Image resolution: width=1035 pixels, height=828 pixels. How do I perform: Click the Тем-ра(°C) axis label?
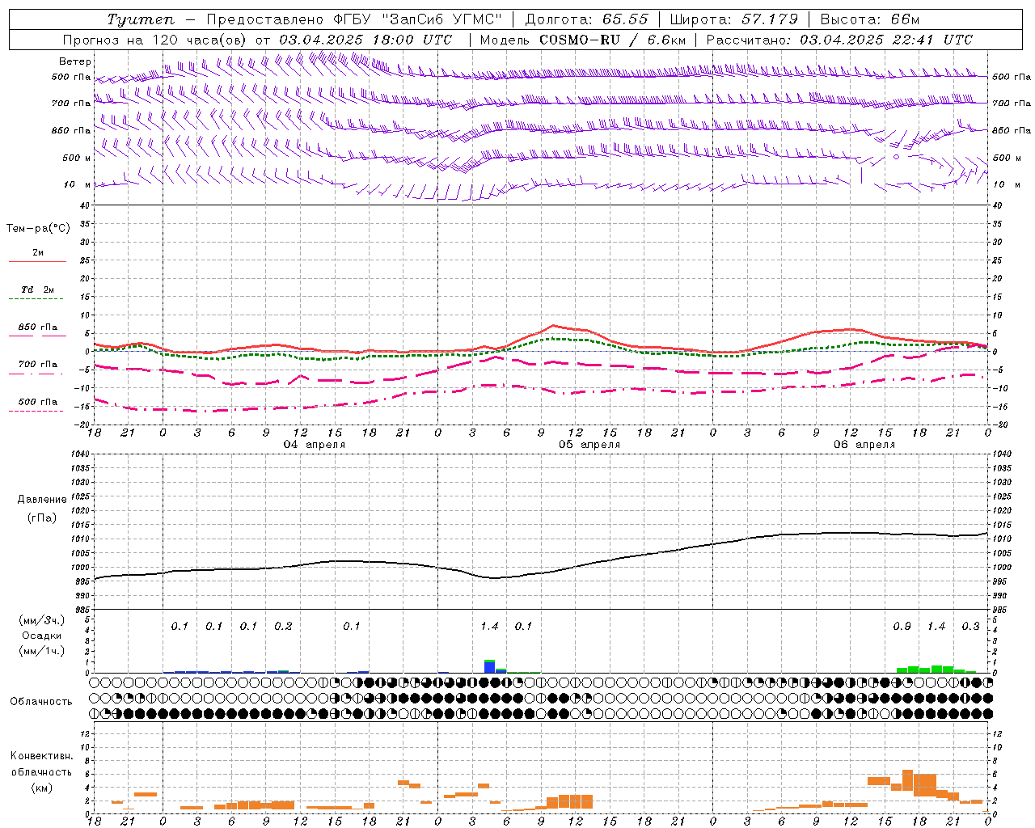38,229
